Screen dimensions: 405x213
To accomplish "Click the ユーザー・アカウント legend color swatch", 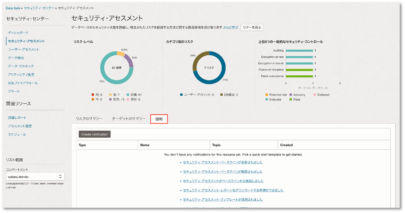I will 181,95.
